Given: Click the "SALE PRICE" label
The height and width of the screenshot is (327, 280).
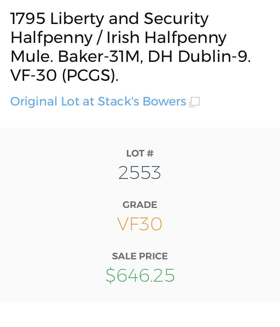Looking at the screenshot, I should click(140, 256).
